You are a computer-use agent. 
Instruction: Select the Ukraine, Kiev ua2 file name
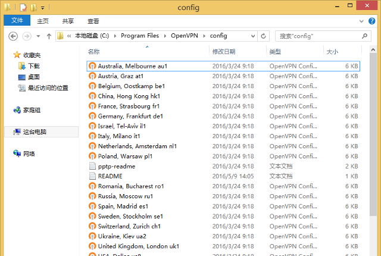(x=122, y=236)
